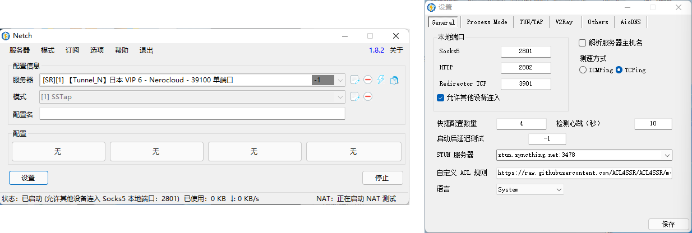Image resolution: width=692 pixels, height=233 pixels.
Task: Click the 状态: 已启动 status text
Action: (90, 199)
